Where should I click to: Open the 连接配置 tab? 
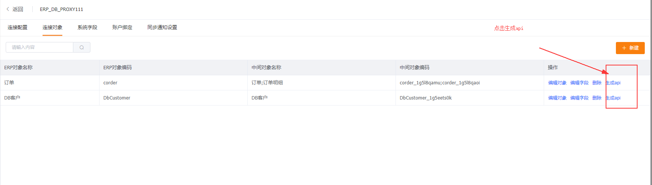pos(17,27)
